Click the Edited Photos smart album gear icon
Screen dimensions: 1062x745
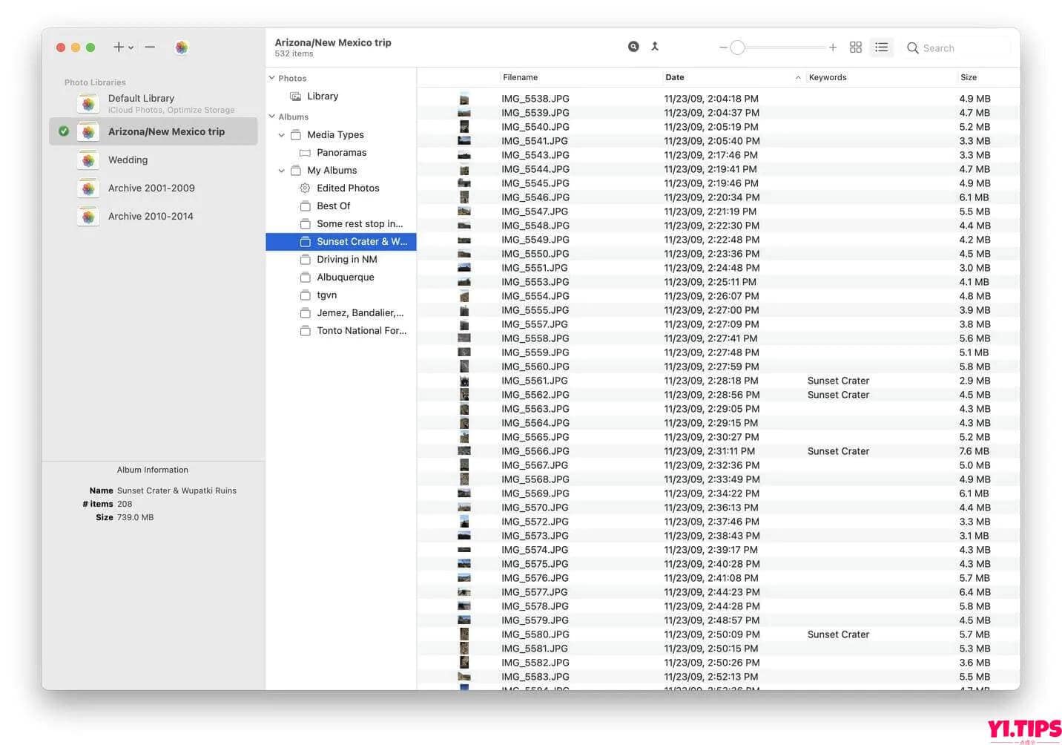(x=305, y=188)
